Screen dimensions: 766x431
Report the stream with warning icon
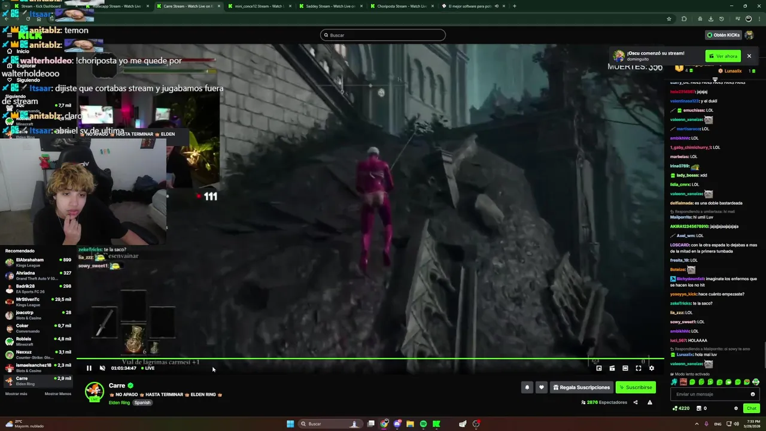(x=650, y=402)
